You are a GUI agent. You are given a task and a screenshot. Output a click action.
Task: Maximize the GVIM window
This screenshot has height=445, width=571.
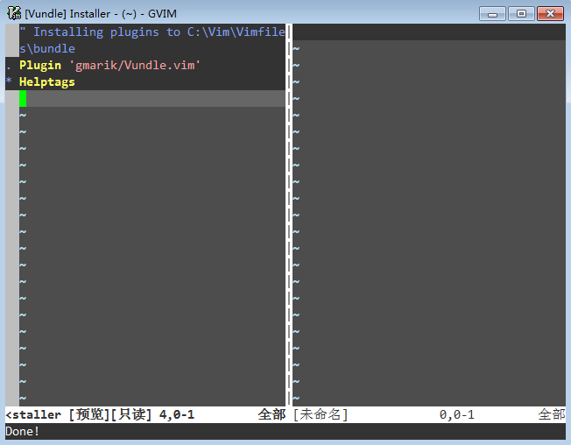[x=521, y=14]
